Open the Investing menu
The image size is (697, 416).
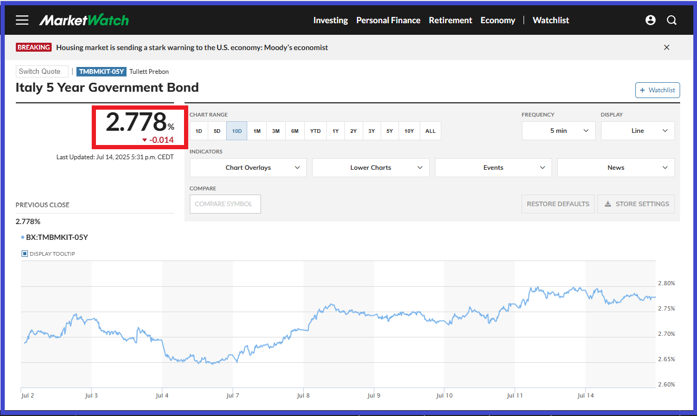click(x=331, y=20)
